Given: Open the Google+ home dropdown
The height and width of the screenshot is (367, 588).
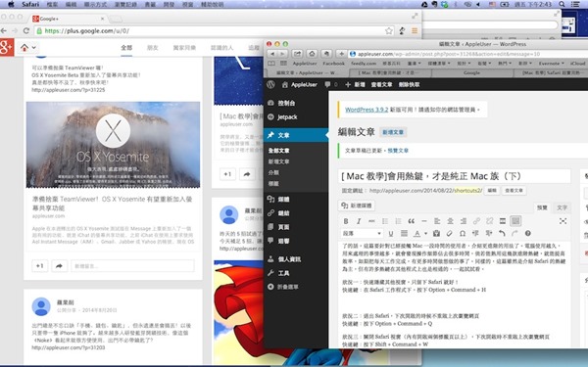Looking at the screenshot, I should coord(28,48).
